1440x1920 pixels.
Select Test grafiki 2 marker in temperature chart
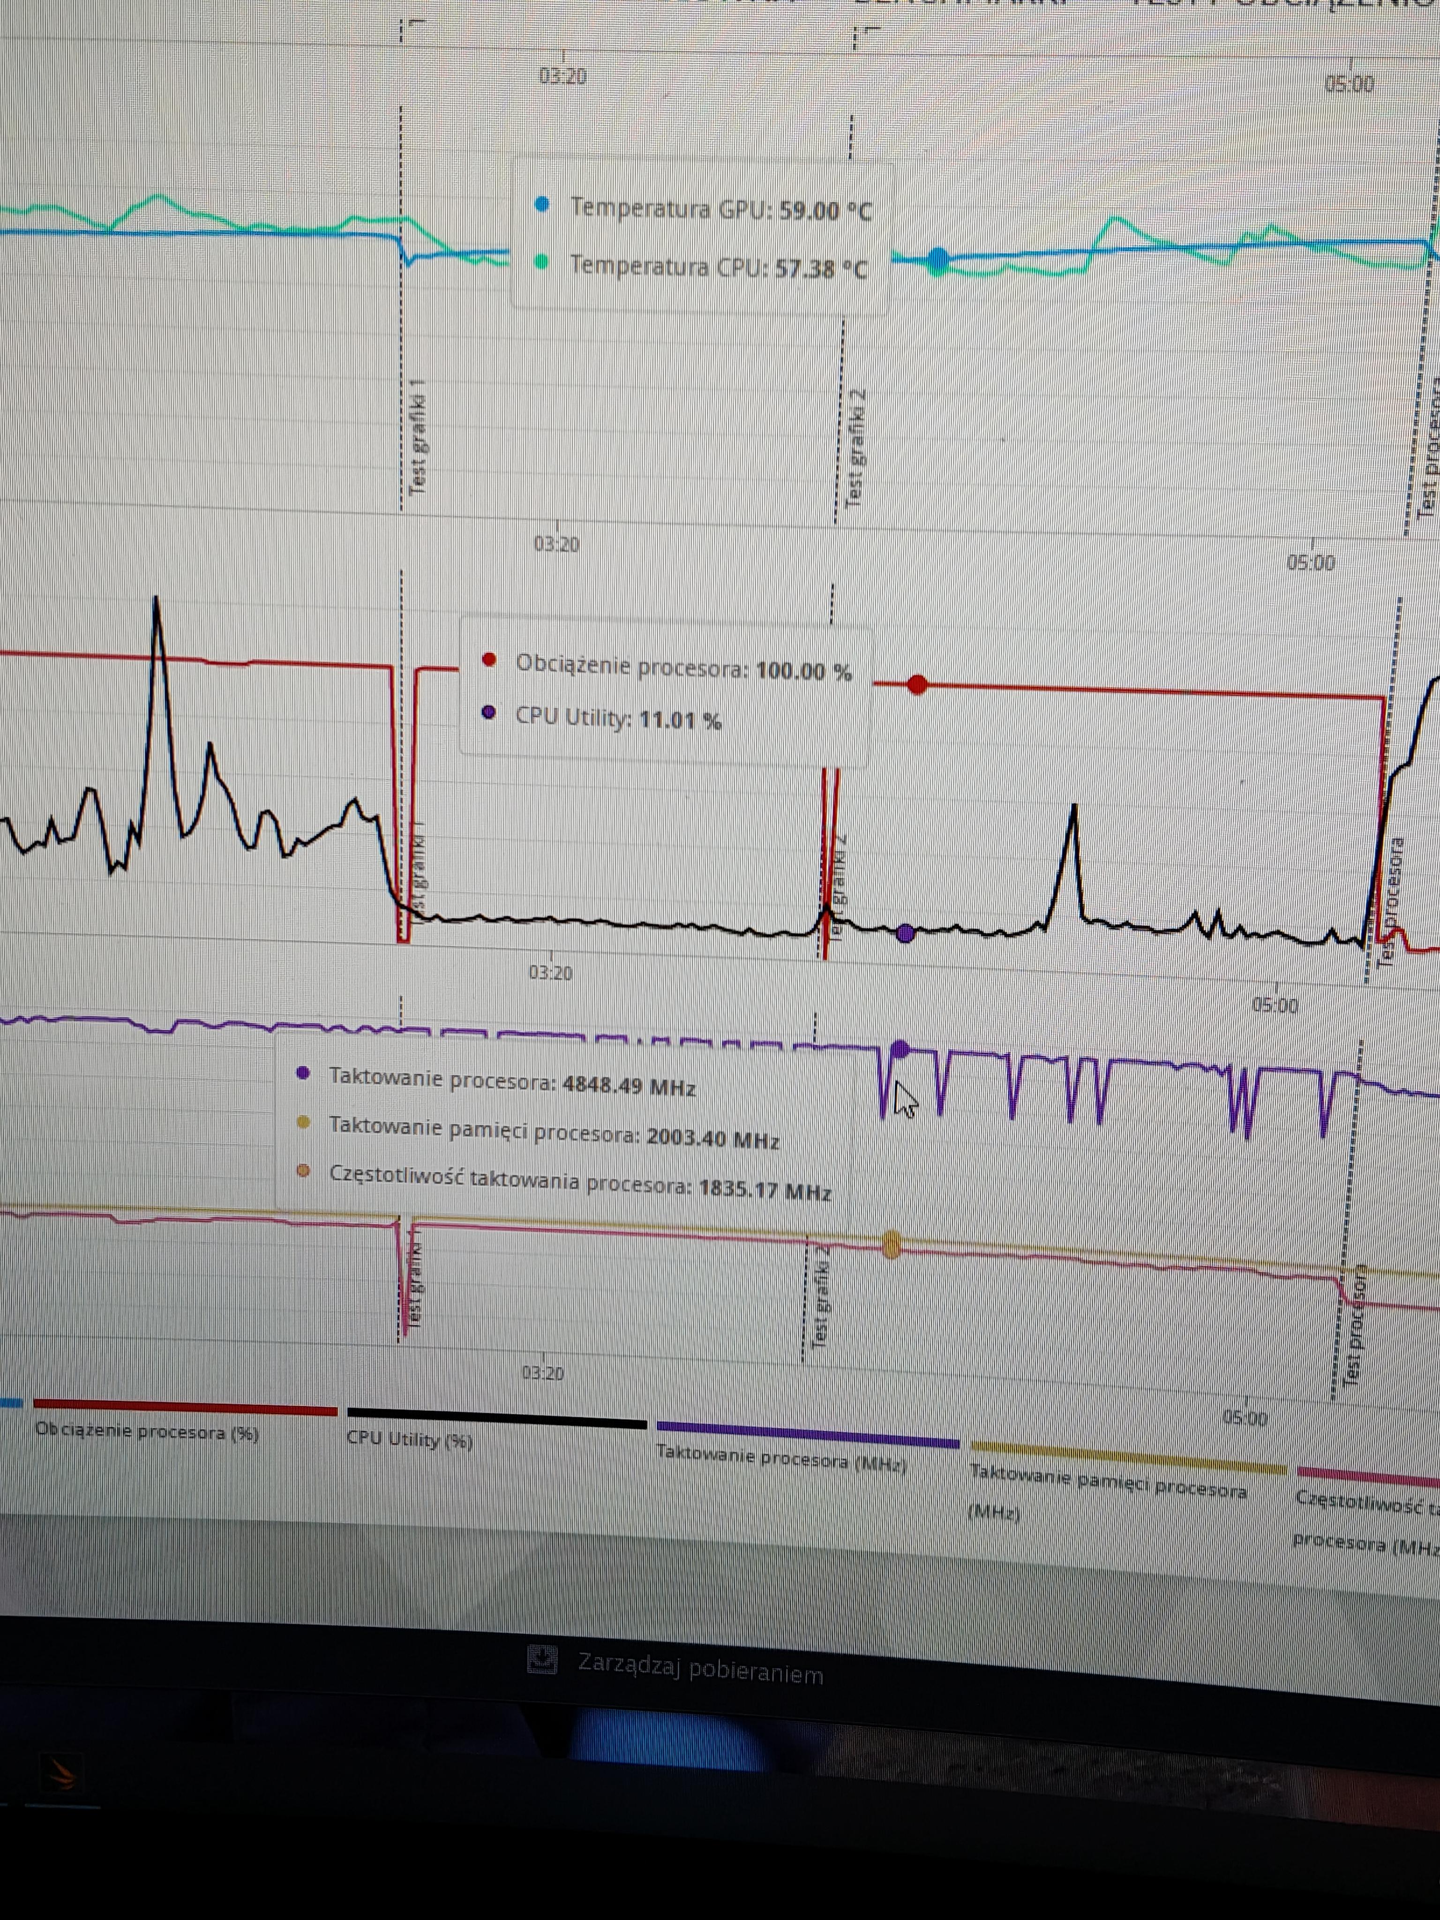pos(856,448)
